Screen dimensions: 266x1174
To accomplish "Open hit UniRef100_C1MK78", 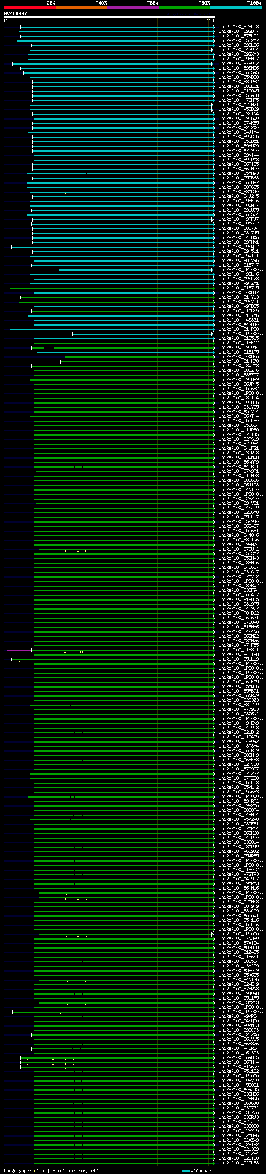I will pyautogui.click(x=239, y=361).
